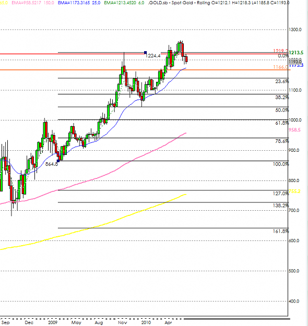Click the 800.0 price axis label

[x=294, y=180]
